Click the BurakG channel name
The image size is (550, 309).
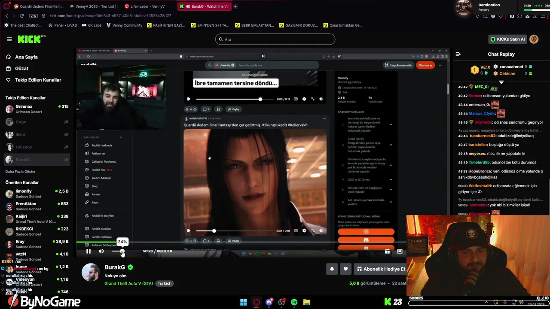coord(115,267)
